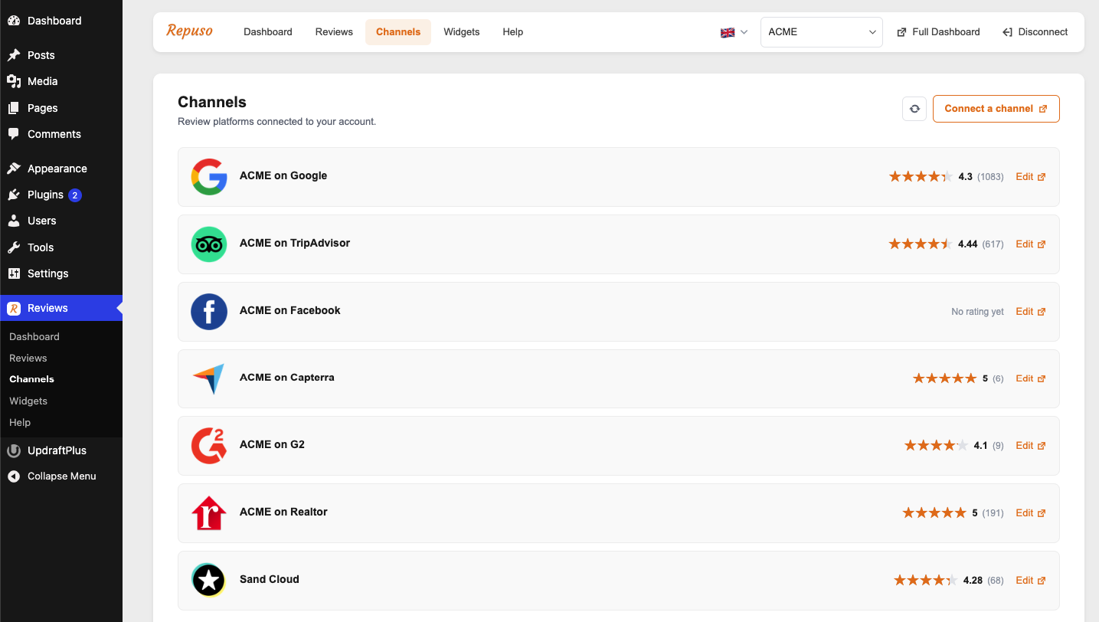Go to the Widgets tab in Repuso
Viewport: 1099px width, 622px height.
[x=462, y=32]
